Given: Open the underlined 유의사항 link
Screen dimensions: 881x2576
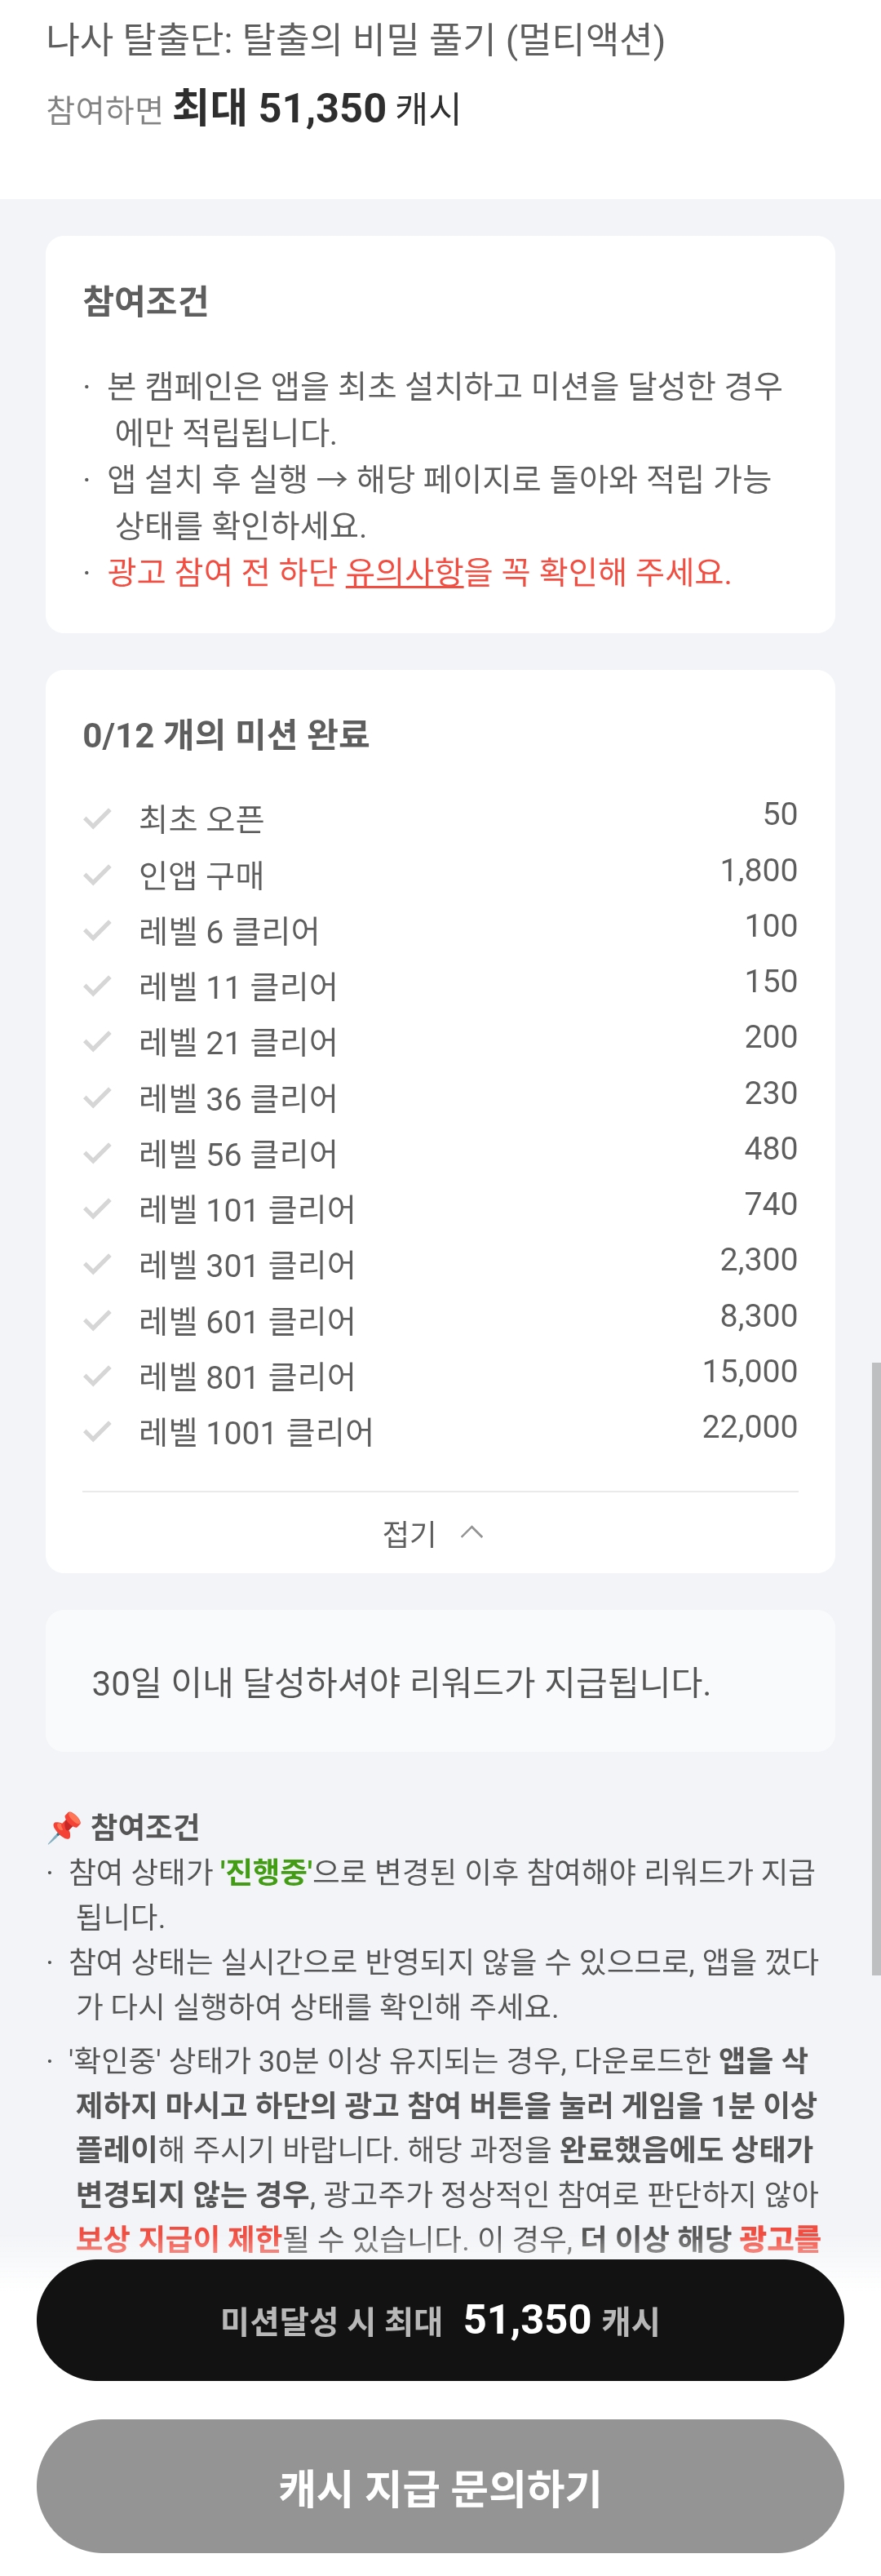Looking at the screenshot, I should tap(404, 572).
